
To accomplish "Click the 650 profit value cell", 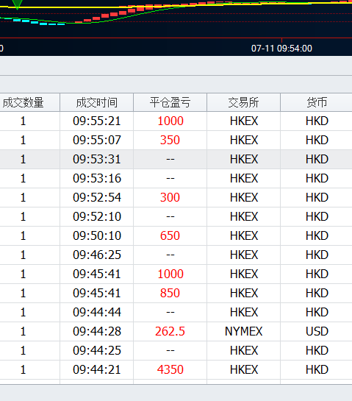I will [x=170, y=235].
